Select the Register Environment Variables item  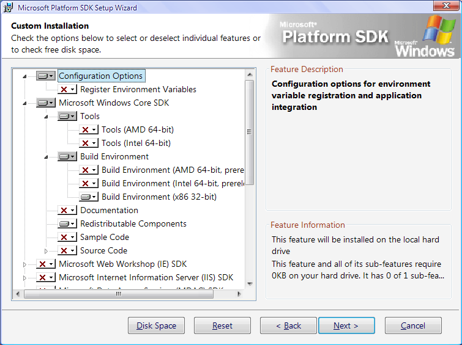tap(138, 89)
